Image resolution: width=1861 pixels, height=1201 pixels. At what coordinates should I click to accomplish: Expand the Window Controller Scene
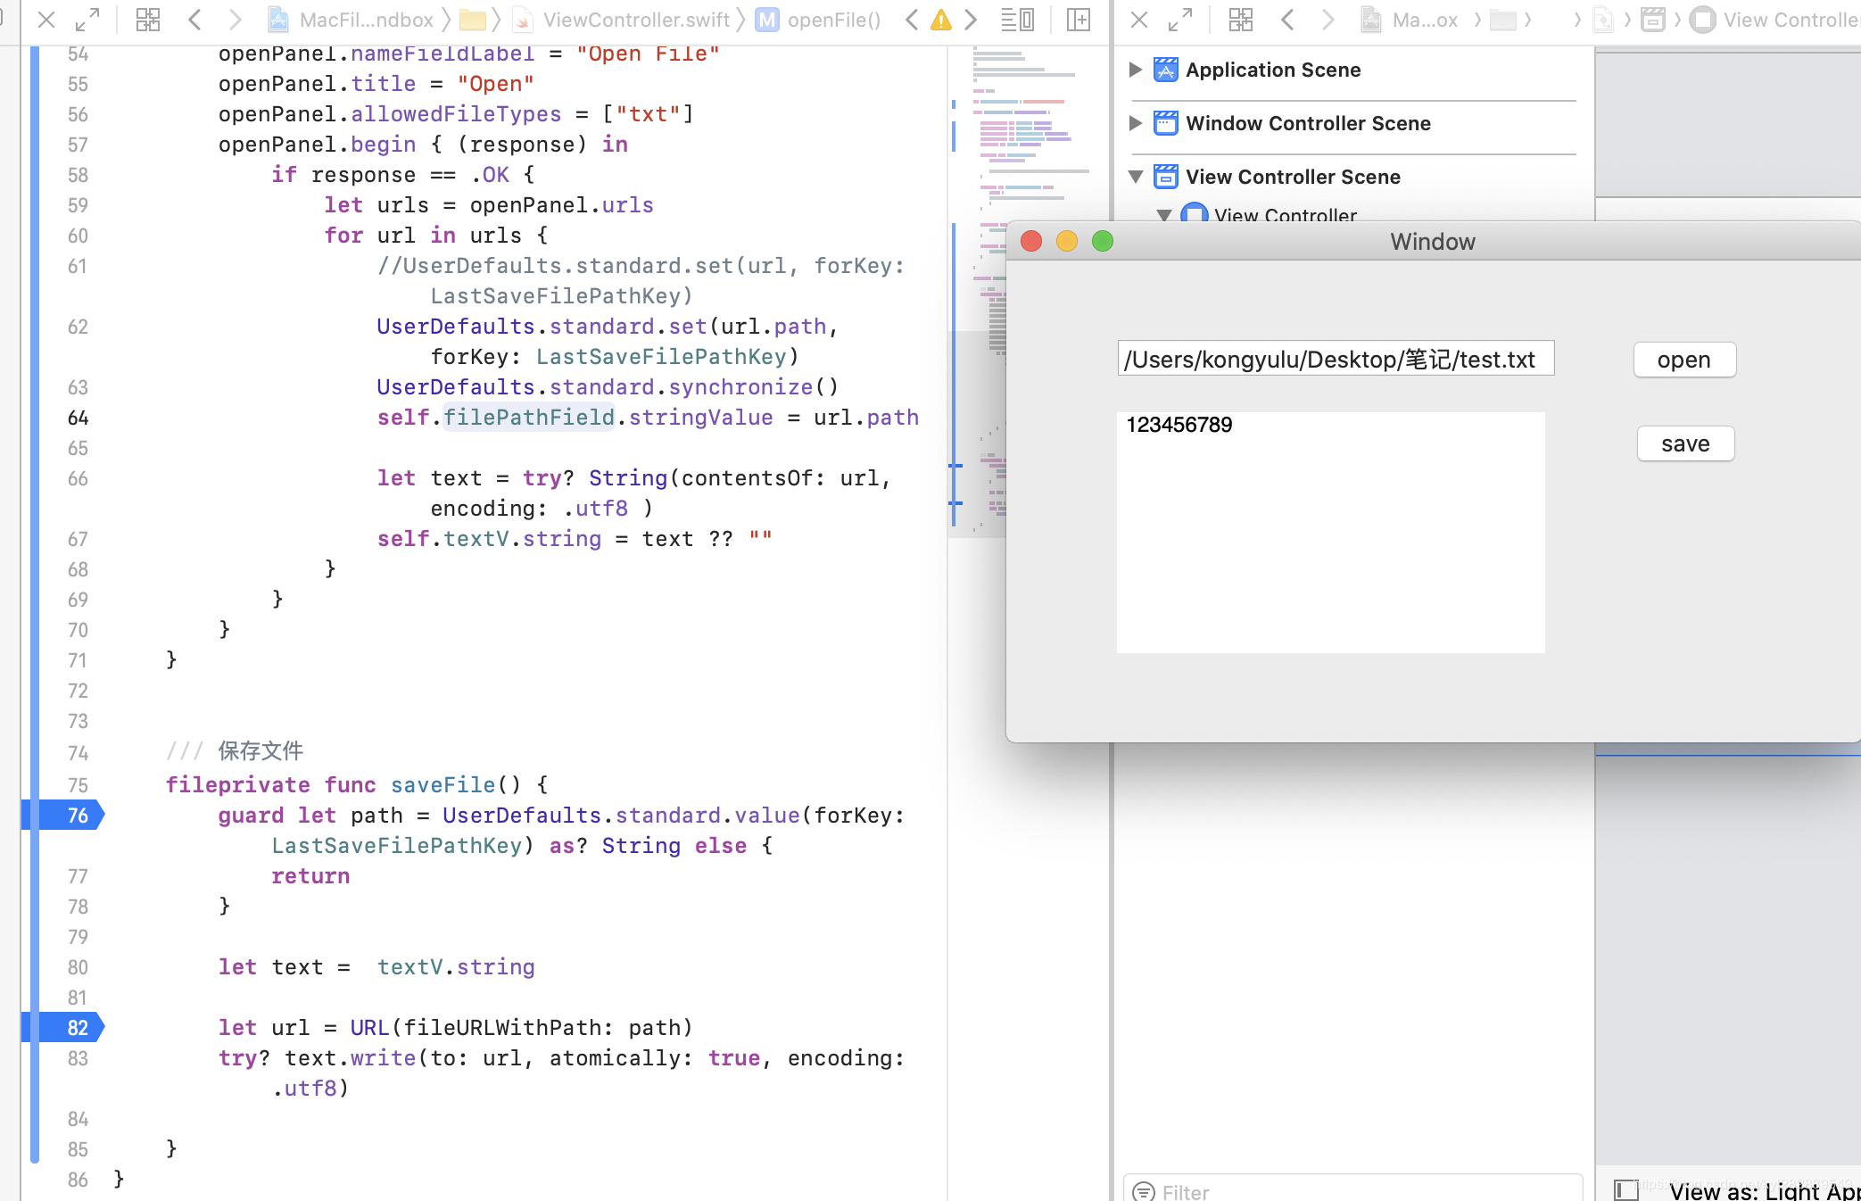point(1135,123)
